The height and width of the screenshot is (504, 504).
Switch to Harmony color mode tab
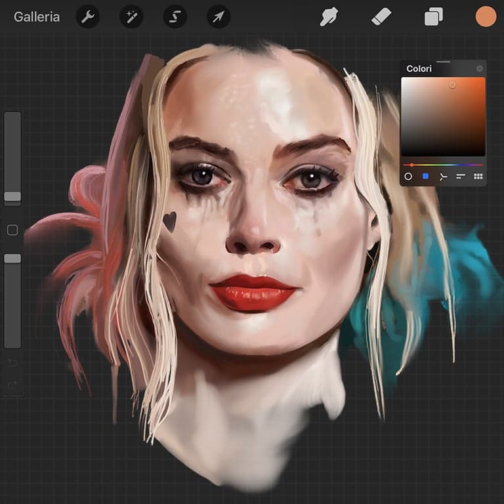[443, 177]
